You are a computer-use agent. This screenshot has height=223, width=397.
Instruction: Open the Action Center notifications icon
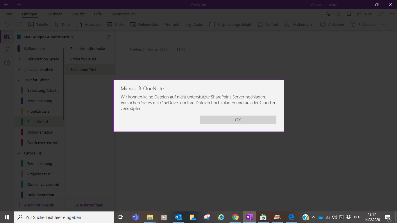[x=388, y=217]
